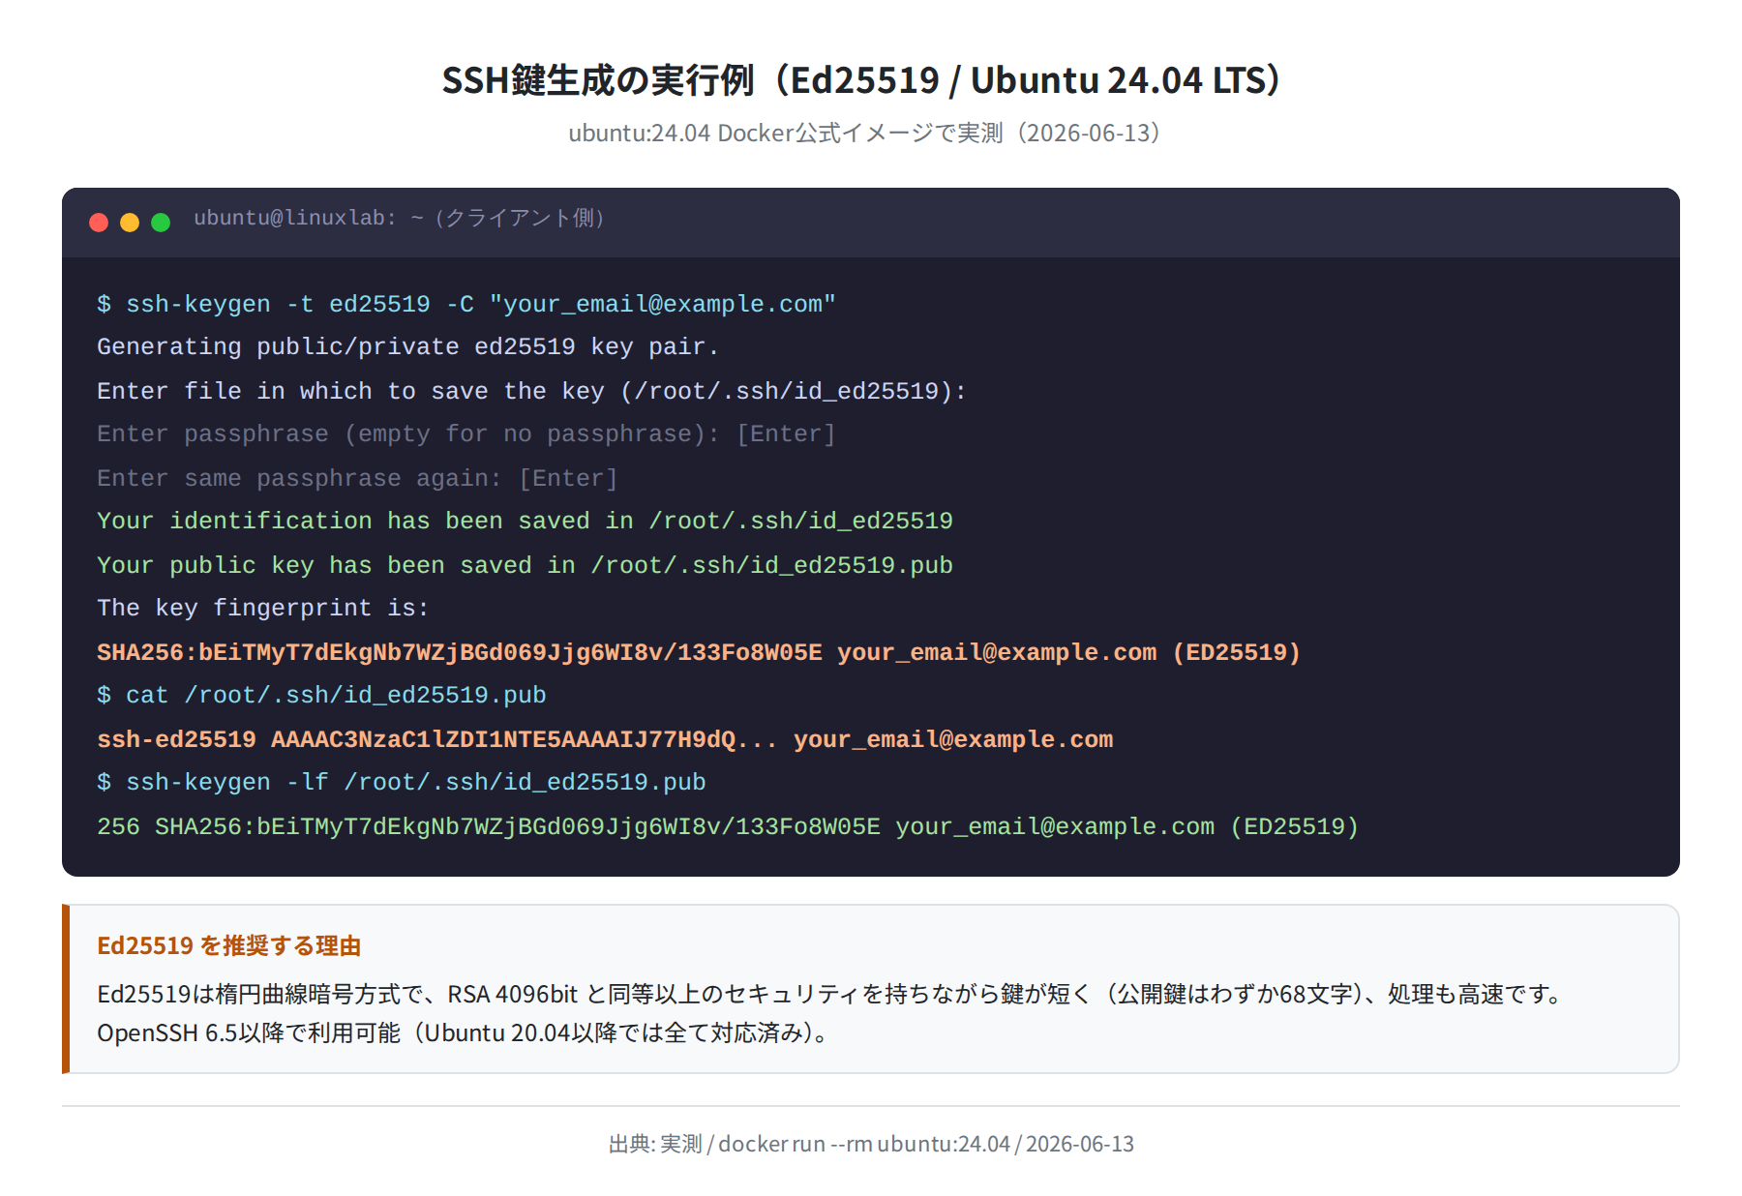The width and height of the screenshot is (1742, 1196).
Task: Click the 'Generating public/private ed25519 key pair.' line
Action: (407, 346)
